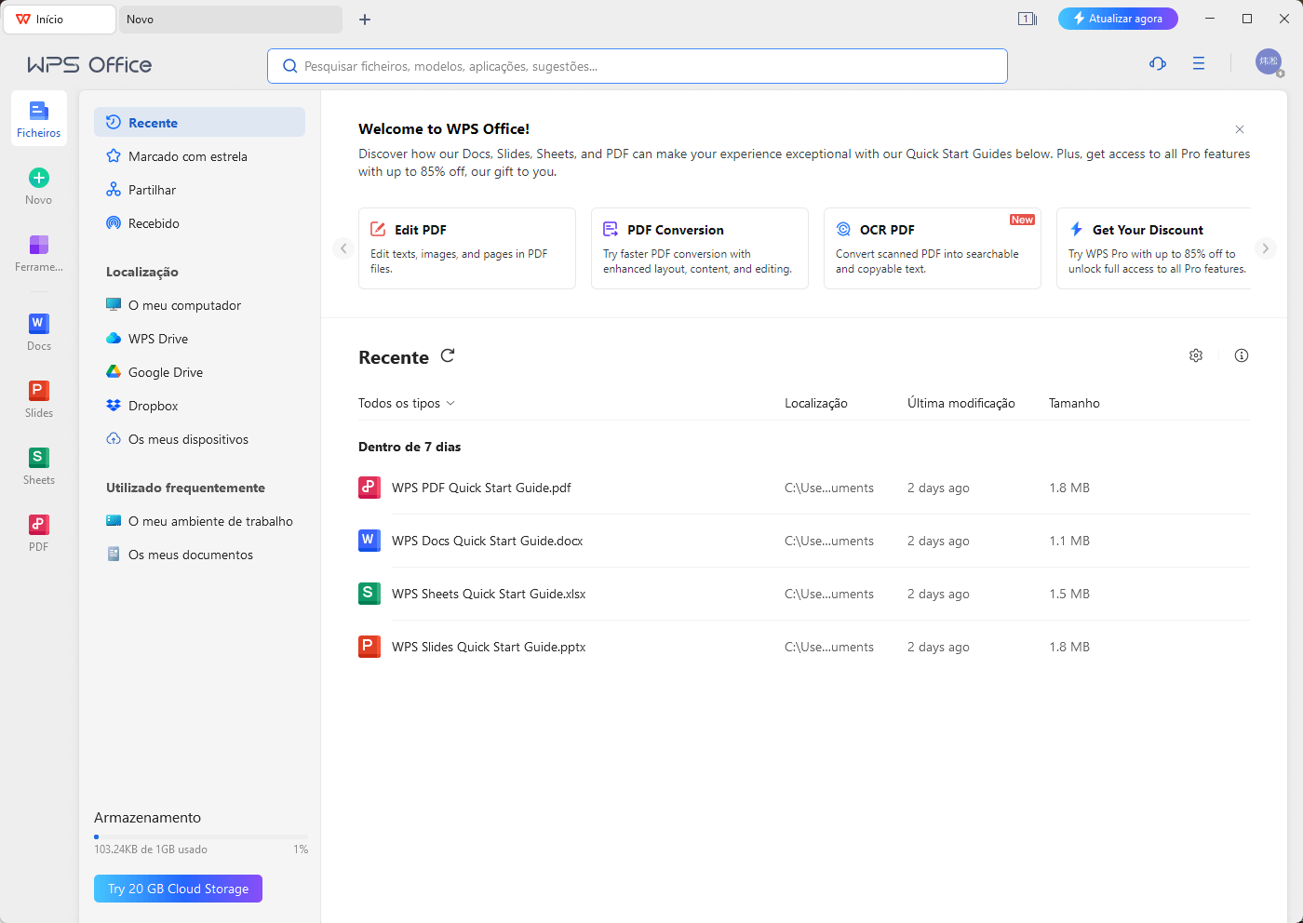Refresh the Recente file list
Image resolution: width=1303 pixels, height=923 pixels.
[448, 355]
